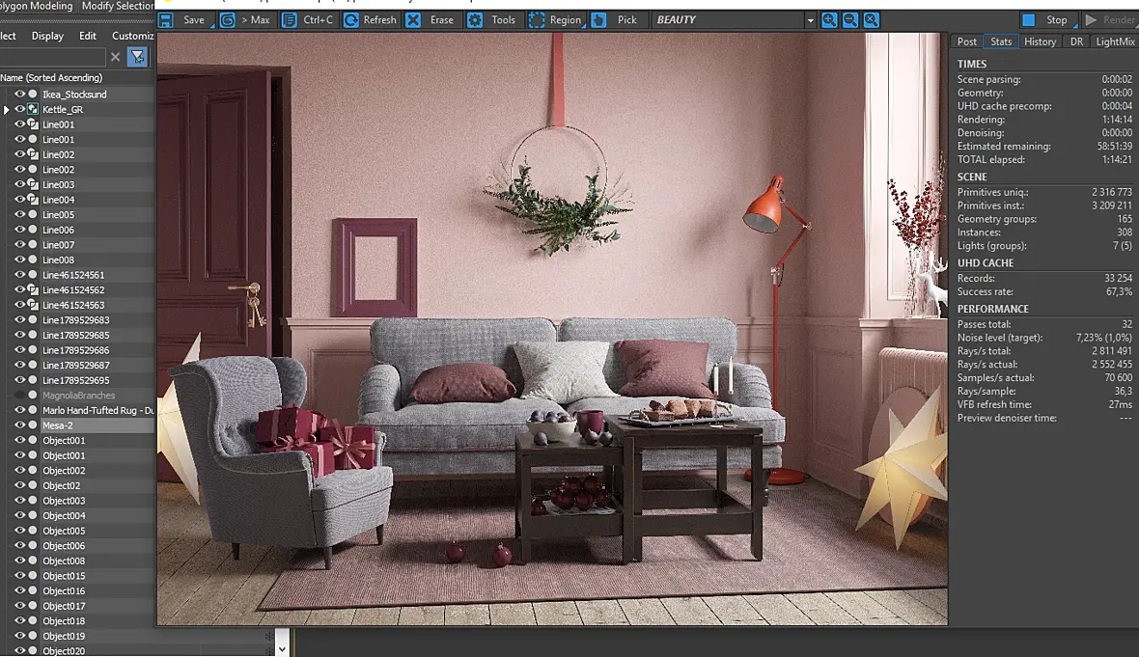Toggle the Scene Explorer filter funnel button

tap(137, 57)
